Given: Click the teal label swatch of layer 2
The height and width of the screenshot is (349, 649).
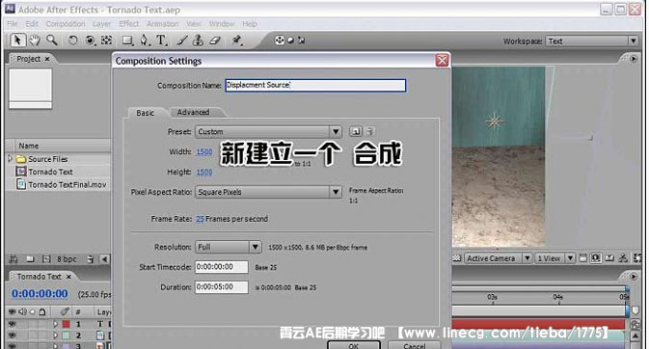Looking at the screenshot, I should 67,335.
